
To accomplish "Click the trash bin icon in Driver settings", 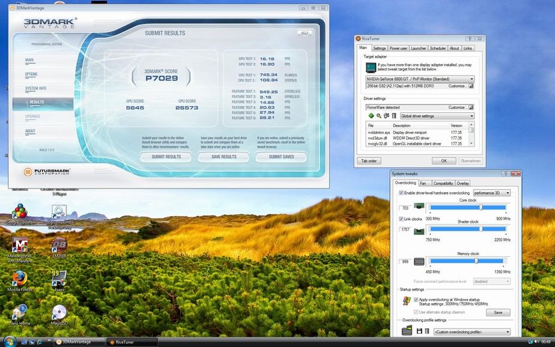I will (393, 116).
